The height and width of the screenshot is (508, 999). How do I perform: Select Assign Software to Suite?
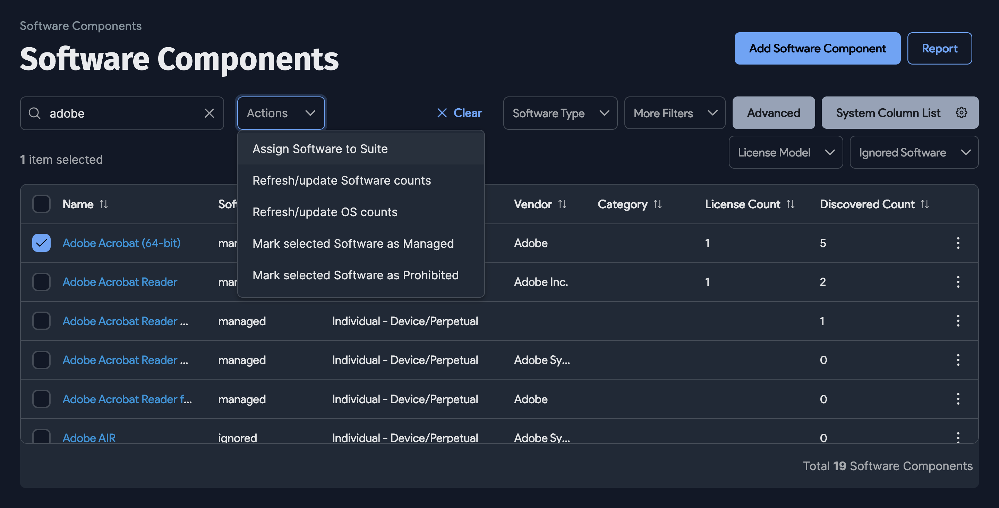320,149
